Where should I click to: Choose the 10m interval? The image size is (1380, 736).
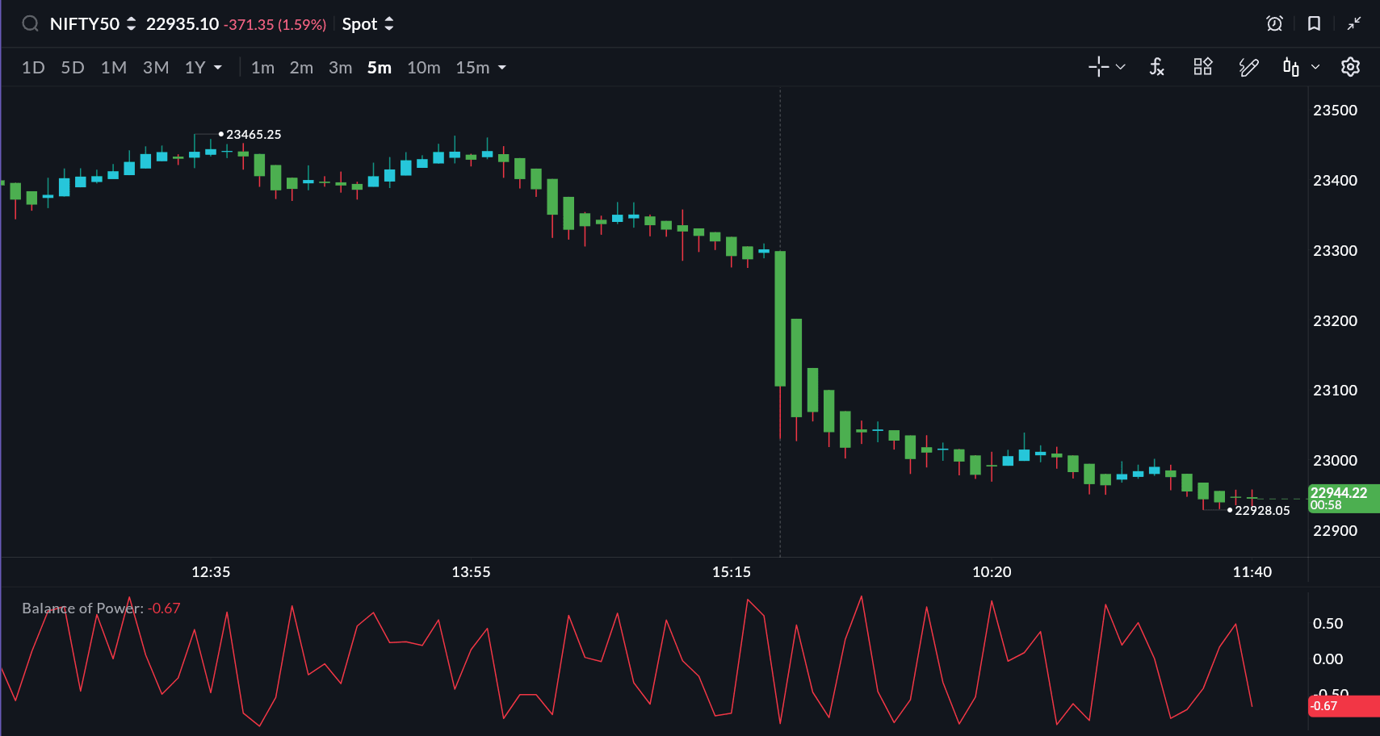coord(423,68)
